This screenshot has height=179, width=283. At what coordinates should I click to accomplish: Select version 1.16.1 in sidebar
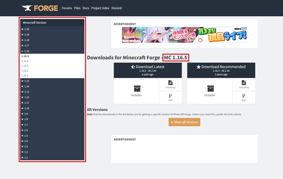click(x=25, y=75)
